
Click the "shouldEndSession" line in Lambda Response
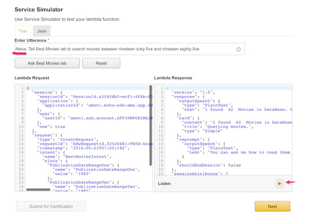coord(195,165)
